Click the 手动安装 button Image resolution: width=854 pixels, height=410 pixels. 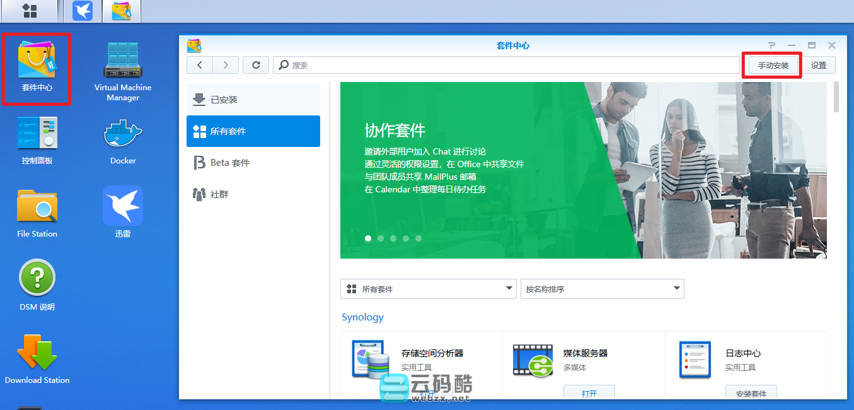click(x=771, y=65)
